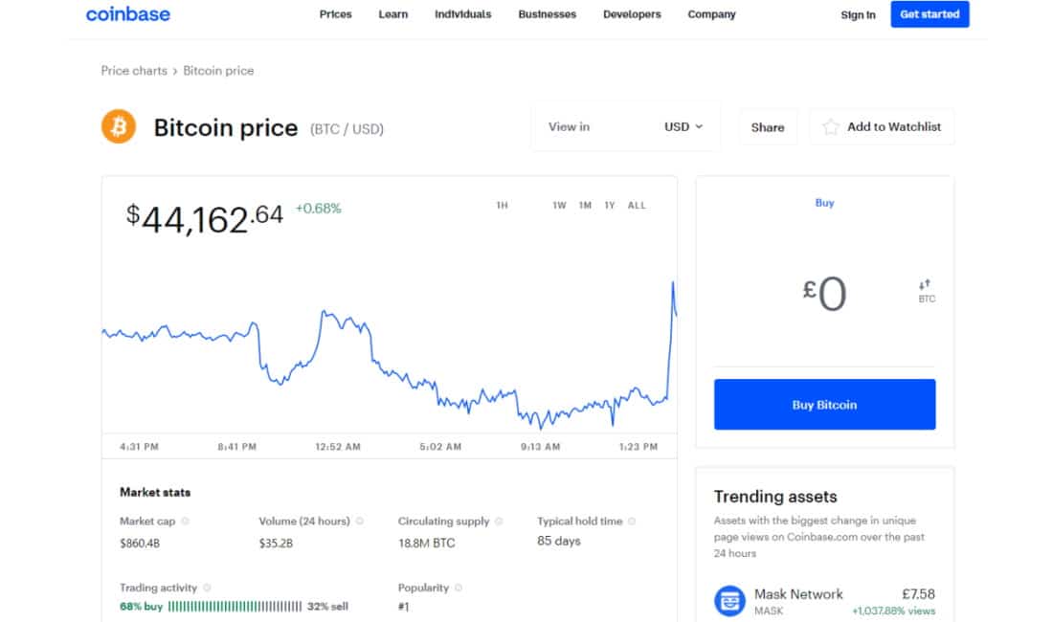Open the Typical hold time info icon
The width and height of the screenshot is (1053, 622).
pyautogui.click(x=632, y=521)
